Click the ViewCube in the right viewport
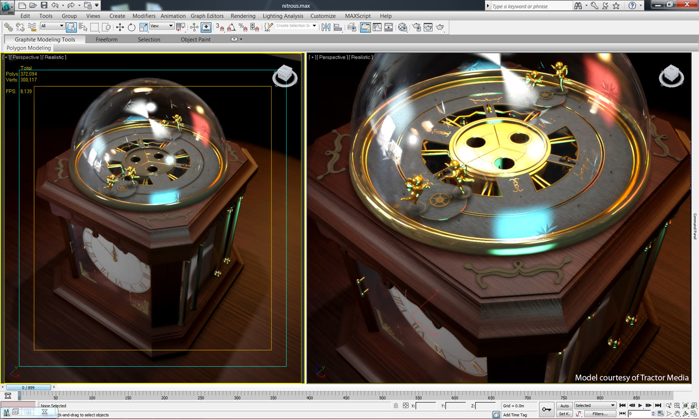The height and width of the screenshot is (419, 699). coord(671,76)
